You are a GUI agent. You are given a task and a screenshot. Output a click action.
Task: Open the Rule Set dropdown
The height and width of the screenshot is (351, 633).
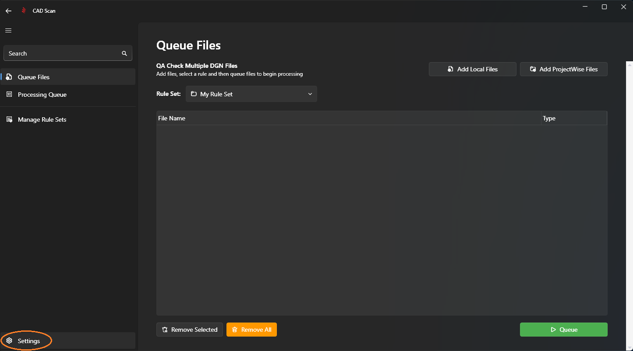pos(251,94)
